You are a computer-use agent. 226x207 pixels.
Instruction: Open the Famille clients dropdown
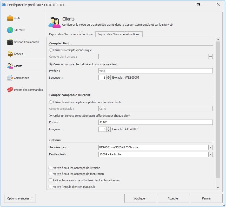(210, 154)
